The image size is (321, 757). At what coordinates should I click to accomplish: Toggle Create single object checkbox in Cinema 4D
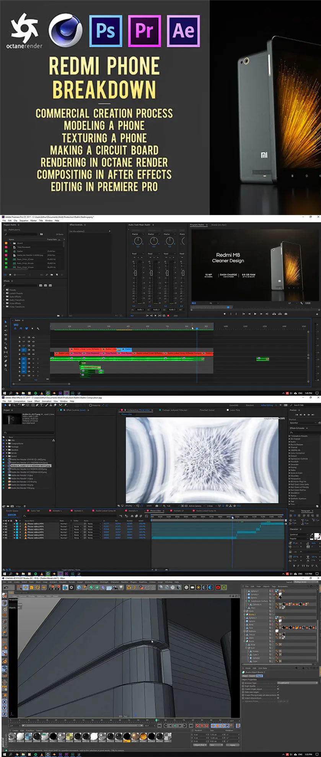pyautogui.click(x=278, y=689)
